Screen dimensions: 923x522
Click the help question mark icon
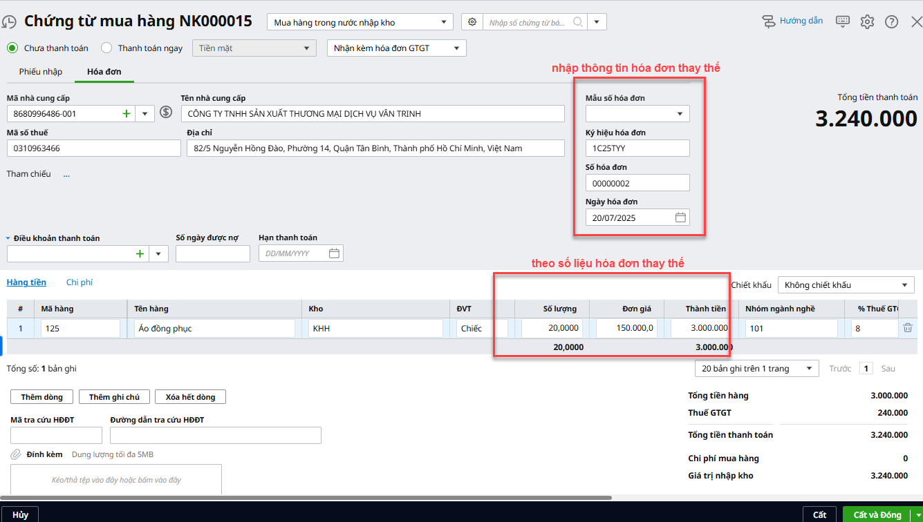tap(891, 21)
